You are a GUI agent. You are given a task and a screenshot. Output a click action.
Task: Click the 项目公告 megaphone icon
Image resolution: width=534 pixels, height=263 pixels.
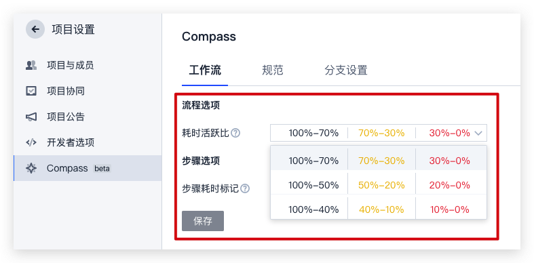31,117
